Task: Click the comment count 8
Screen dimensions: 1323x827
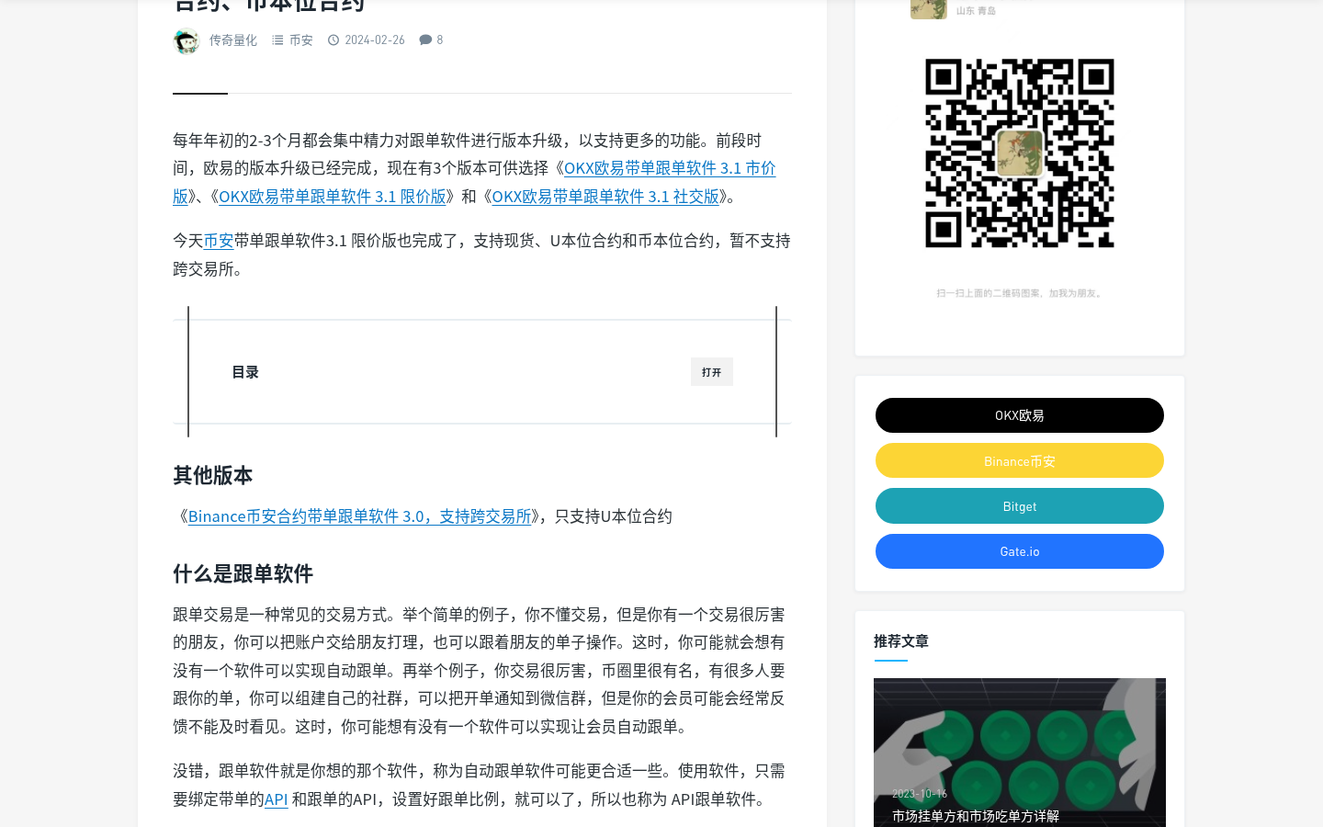Action: (440, 40)
